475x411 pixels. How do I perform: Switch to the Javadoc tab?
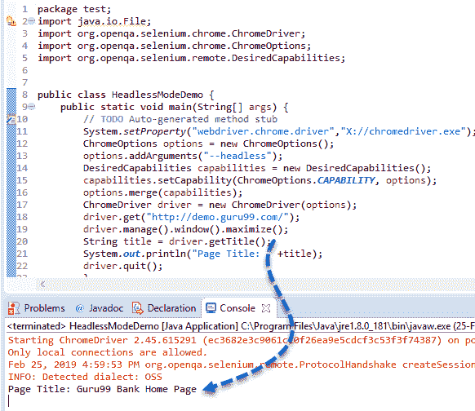106,308
